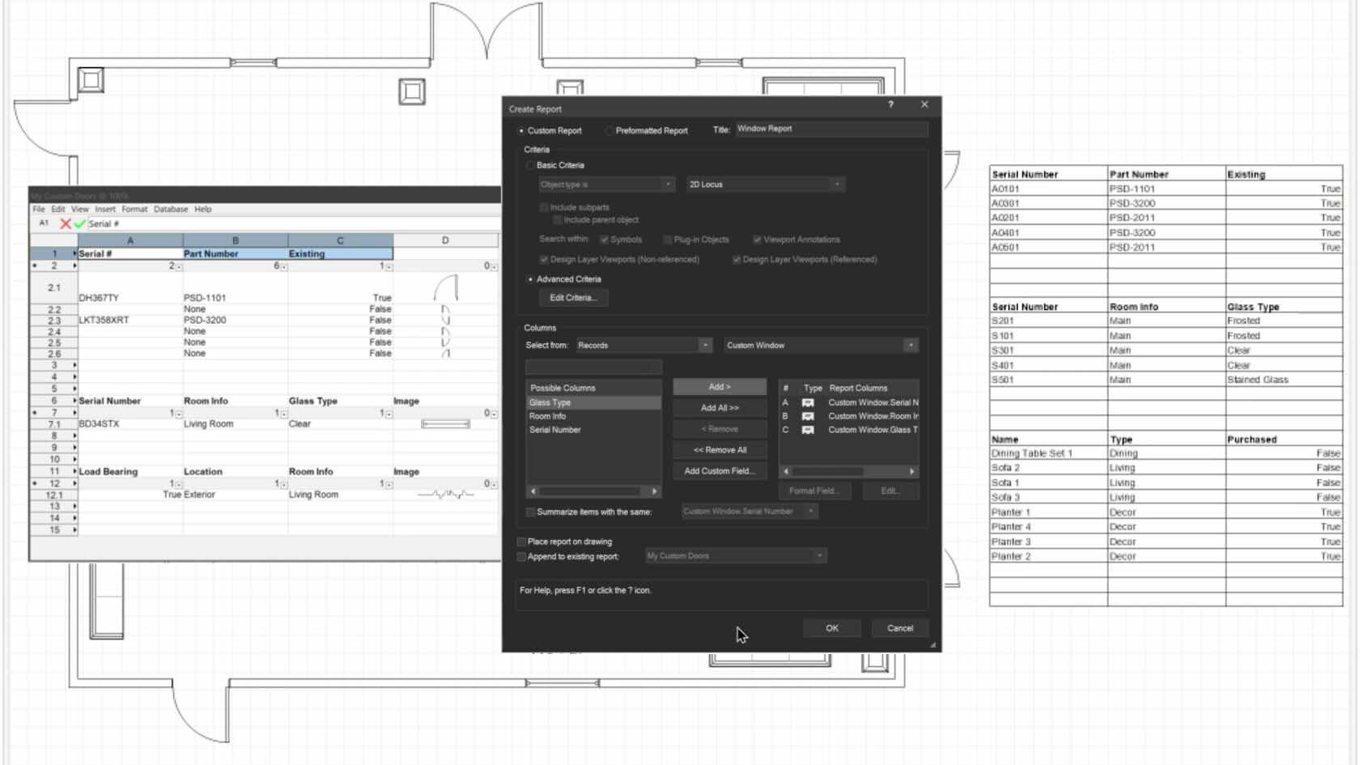Click right scroll arrow under Report Columns list
The image size is (1360, 765).
tap(912, 471)
